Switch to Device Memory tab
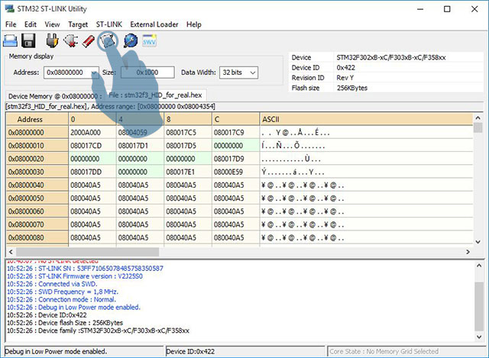 coord(53,96)
